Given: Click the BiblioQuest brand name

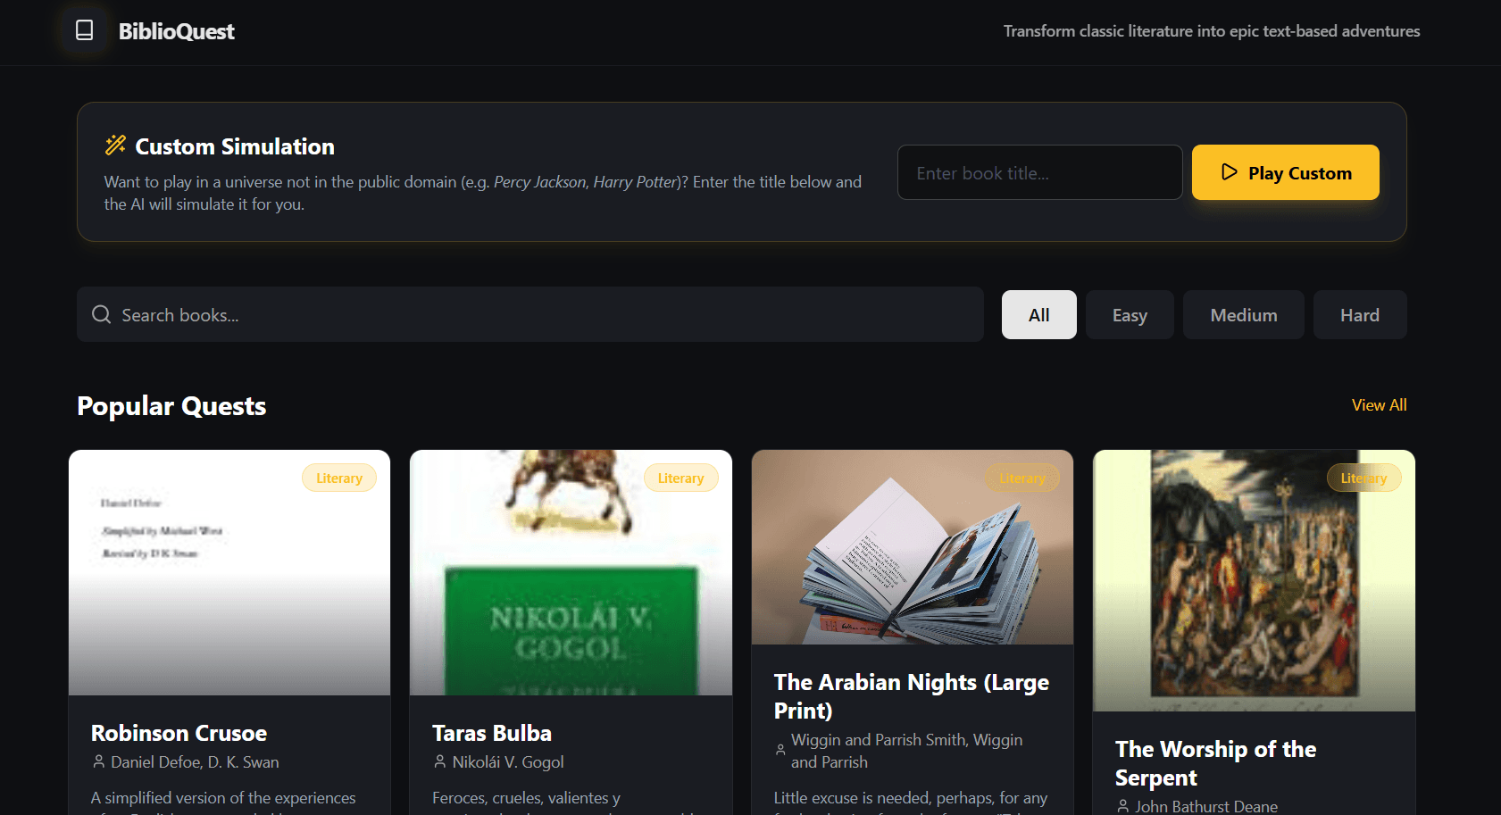Looking at the screenshot, I should (x=177, y=32).
